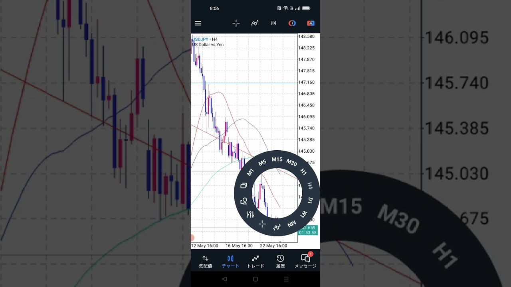Select D1 timeframe on radial menu
The height and width of the screenshot is (287, 511).
(x=310, y=200)
